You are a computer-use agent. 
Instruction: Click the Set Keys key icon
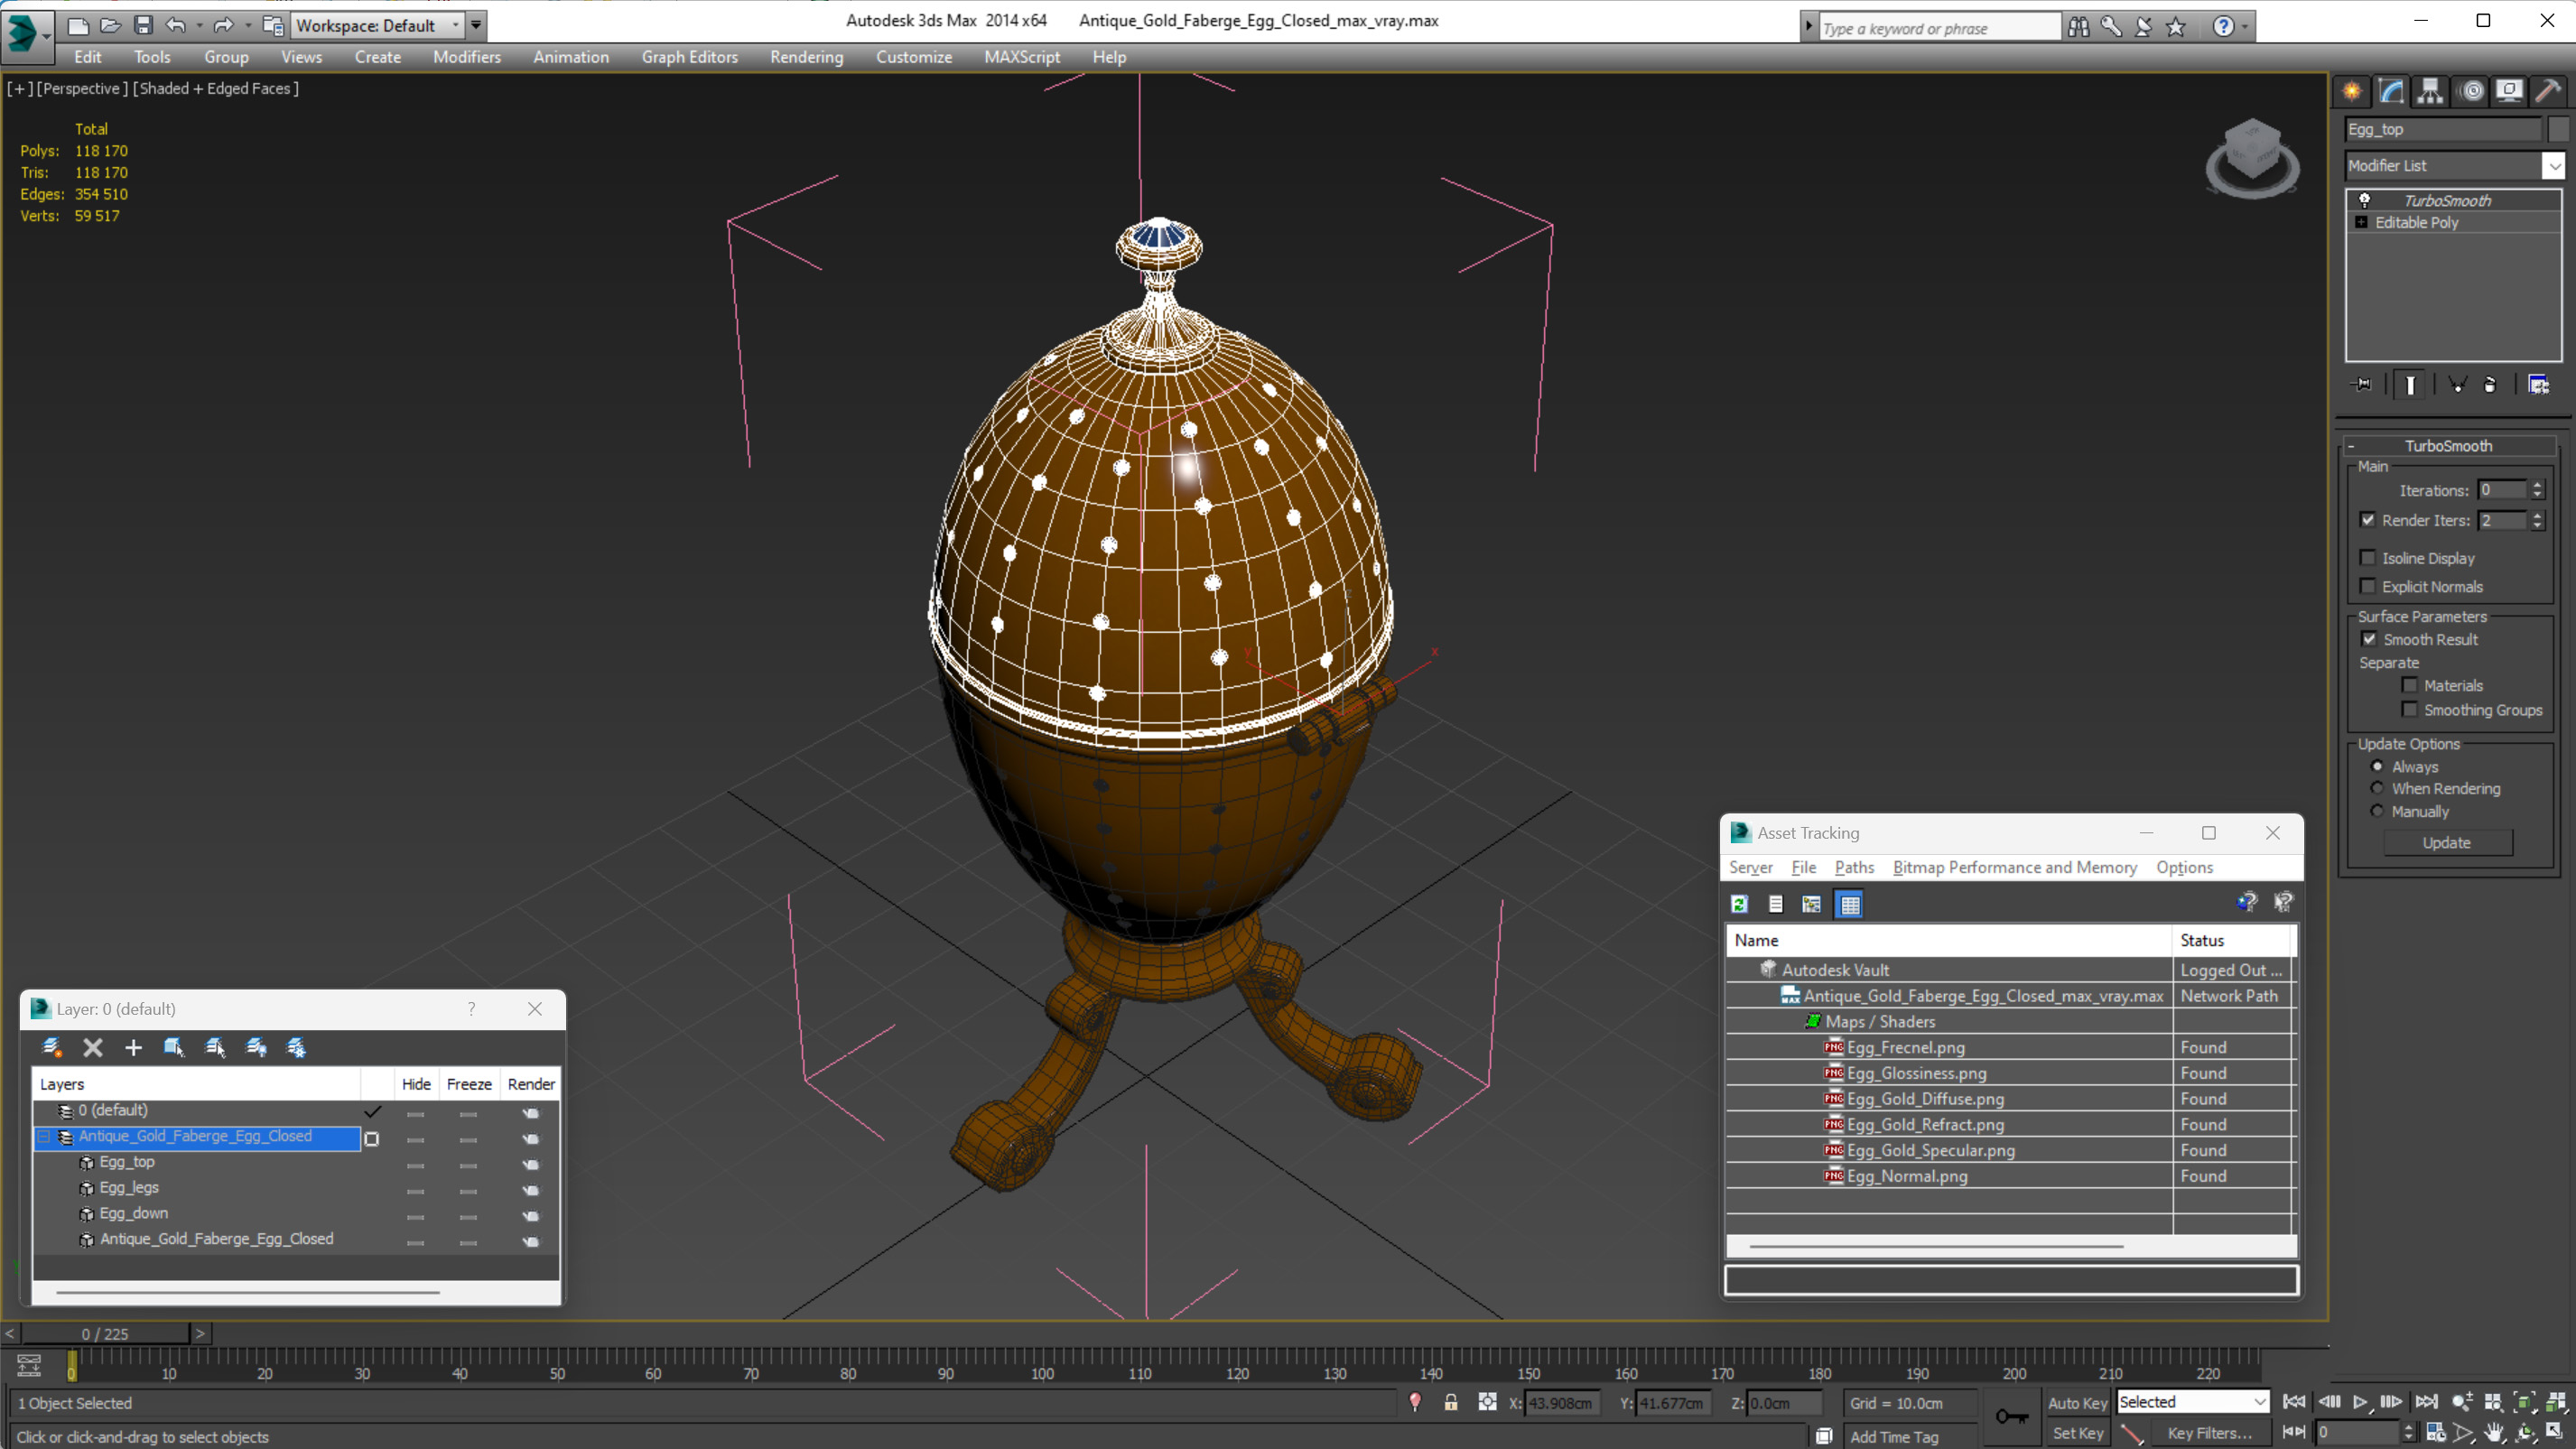coord(2011,1416)
